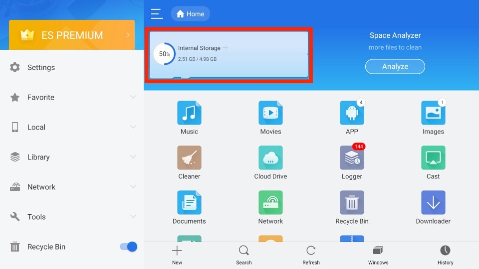Click the New plus icon
Screen dimensions: 479x269
click(x=177, y=251)
